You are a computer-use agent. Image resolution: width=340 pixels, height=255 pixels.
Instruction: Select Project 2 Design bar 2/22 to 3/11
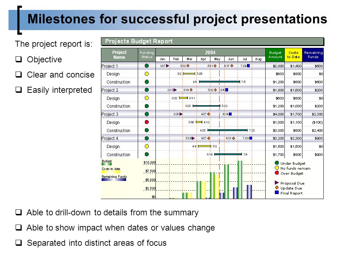tap(183, 98)
